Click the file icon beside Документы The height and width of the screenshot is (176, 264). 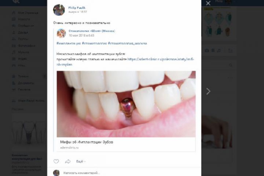[14, 83]
